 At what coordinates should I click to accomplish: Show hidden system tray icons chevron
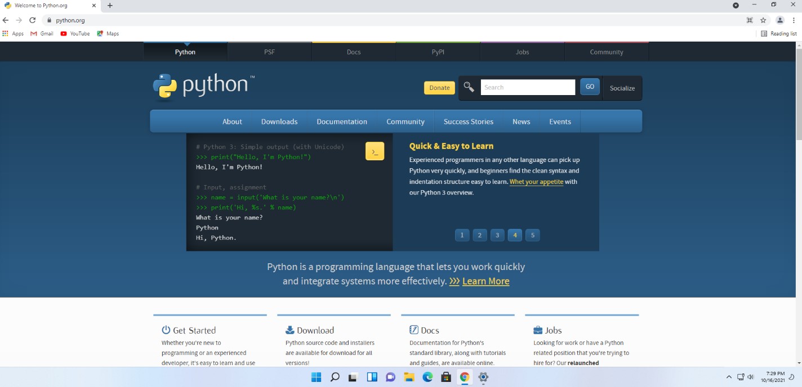729,377
